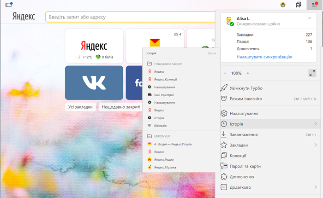Open Історія entry with clock icon in submenu
323x198 pixels.
click(x=181, y=118)
